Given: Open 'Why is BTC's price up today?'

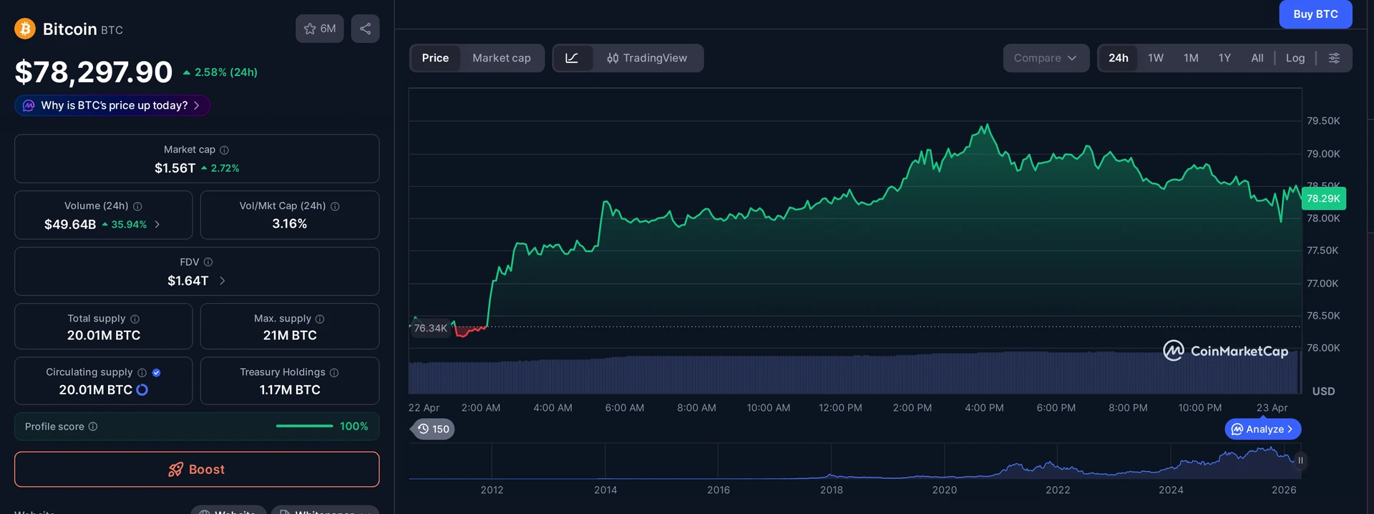Looking at the screenshot, I should tap(112, 105).
